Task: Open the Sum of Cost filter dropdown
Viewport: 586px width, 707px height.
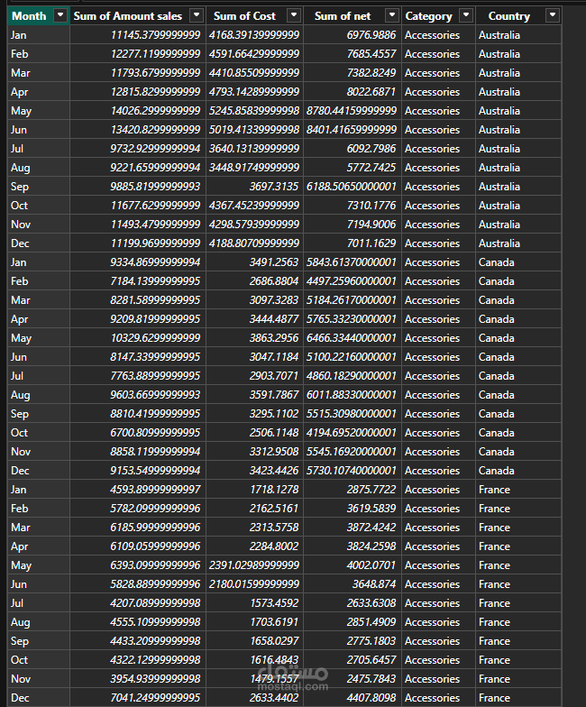Action: 294,16
